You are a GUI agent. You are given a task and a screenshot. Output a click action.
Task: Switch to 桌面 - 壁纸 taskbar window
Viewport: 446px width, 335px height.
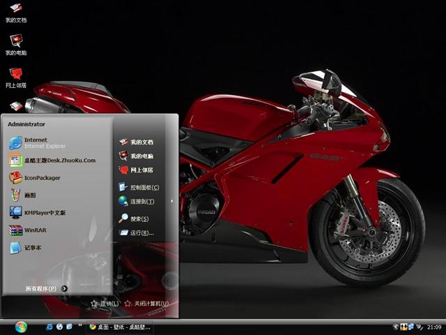pyautogui.click(x=120, y=327)
